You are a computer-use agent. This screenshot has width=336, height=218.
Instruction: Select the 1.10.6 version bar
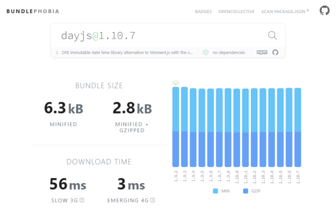(289, 127)
